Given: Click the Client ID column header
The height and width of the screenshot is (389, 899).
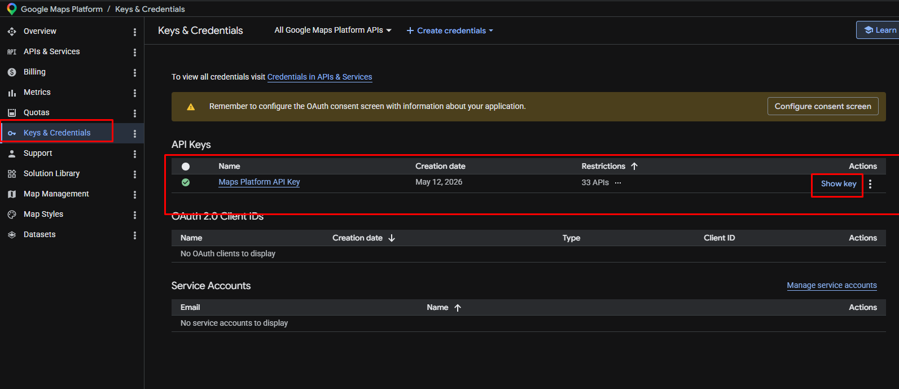Looking at the screenshot, I should coord(719,238).
